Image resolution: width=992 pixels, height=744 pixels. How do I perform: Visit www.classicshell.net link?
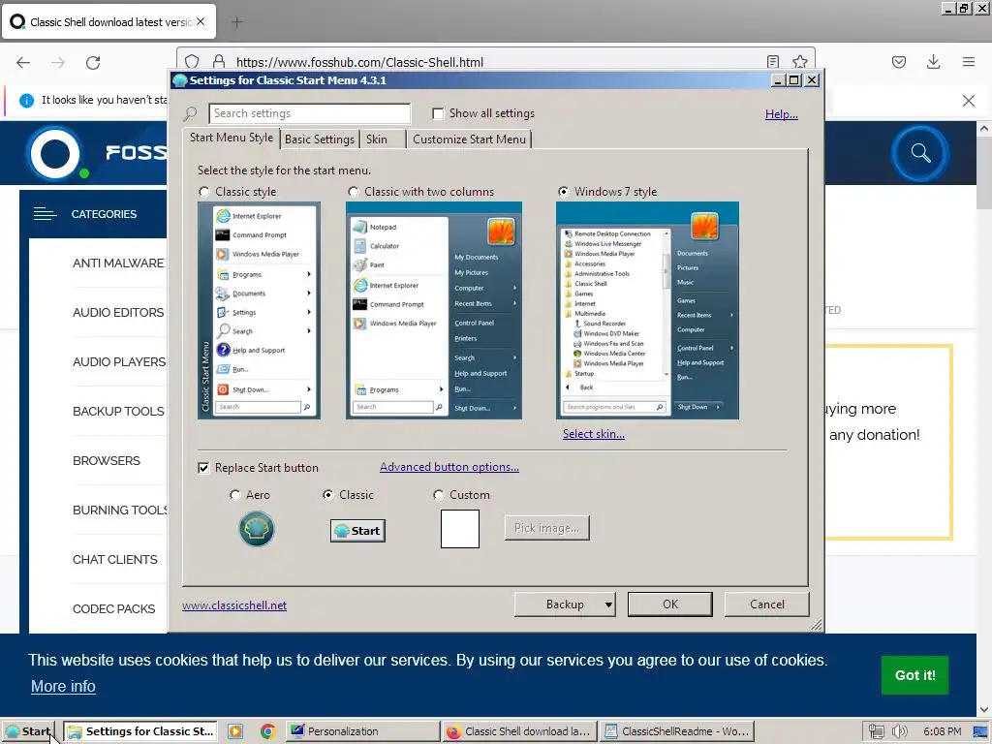pos(234,605)
